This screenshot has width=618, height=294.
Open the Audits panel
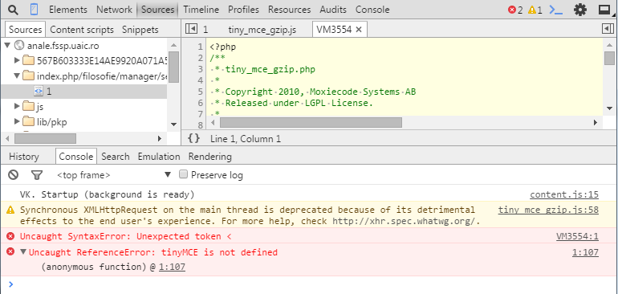(x=333, y=10)
